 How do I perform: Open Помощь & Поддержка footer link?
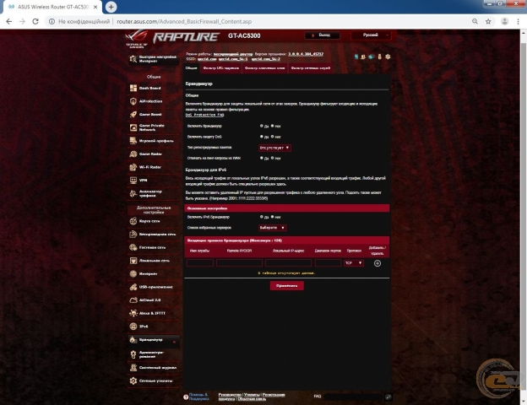coord(198,397)
